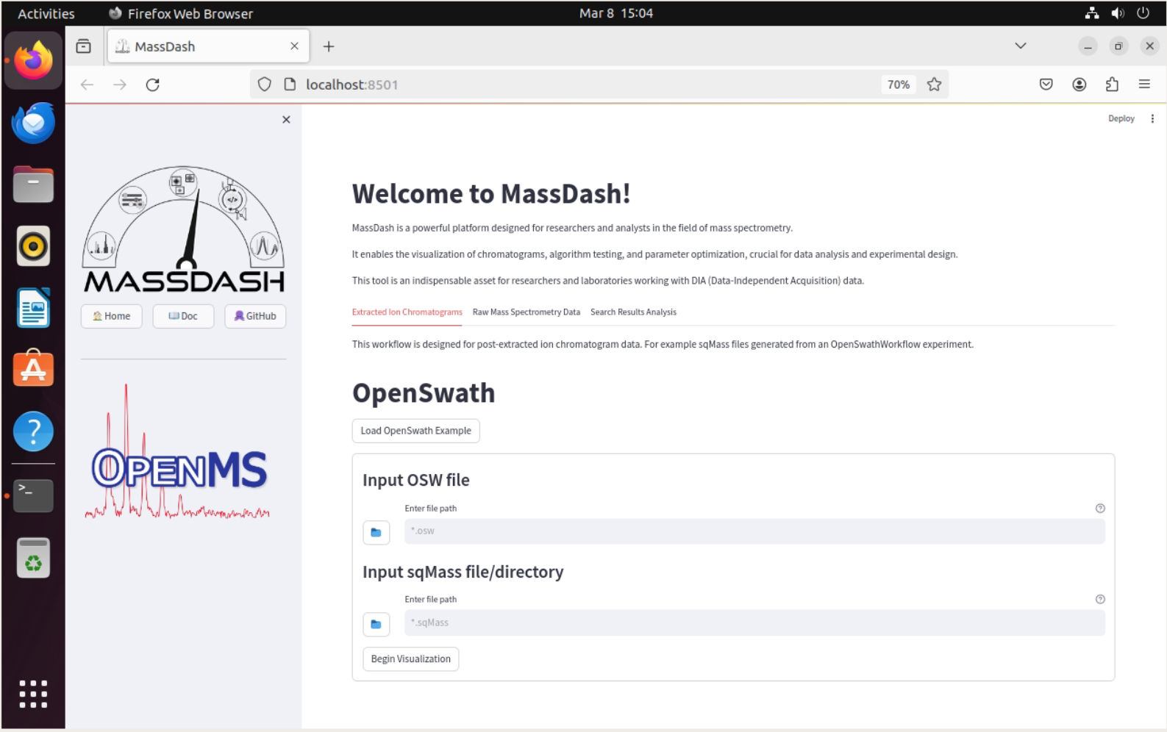Open folder browser for OSW file

(376, 532)
